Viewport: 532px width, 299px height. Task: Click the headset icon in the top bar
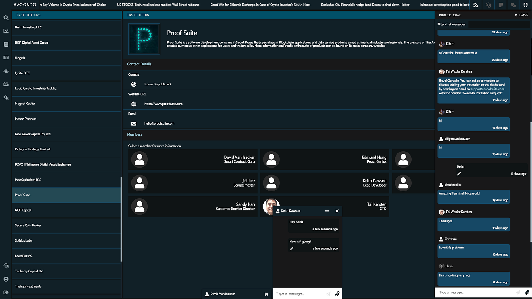pyautogui.click(x=488, y=5)
